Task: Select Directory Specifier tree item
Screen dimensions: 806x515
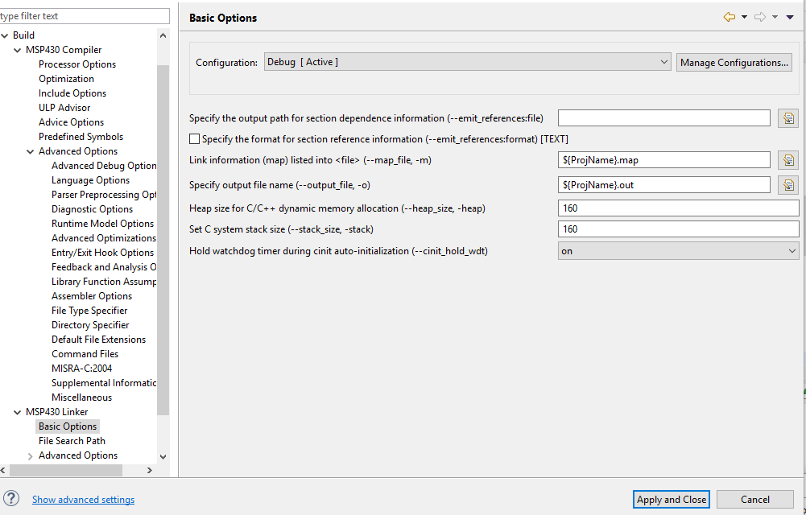Action: [90, 325]
